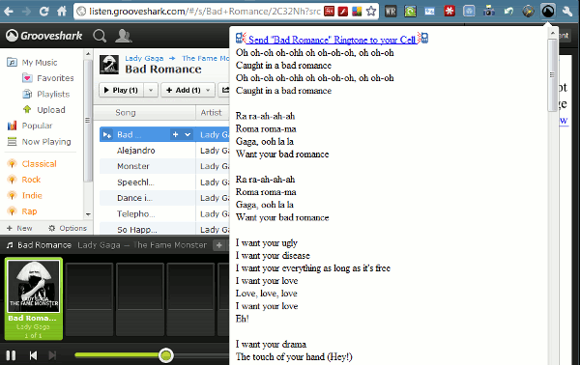The height and width of the screenshot is (365, 580).
Task: Click the browser back arrow
Action: 9,11
